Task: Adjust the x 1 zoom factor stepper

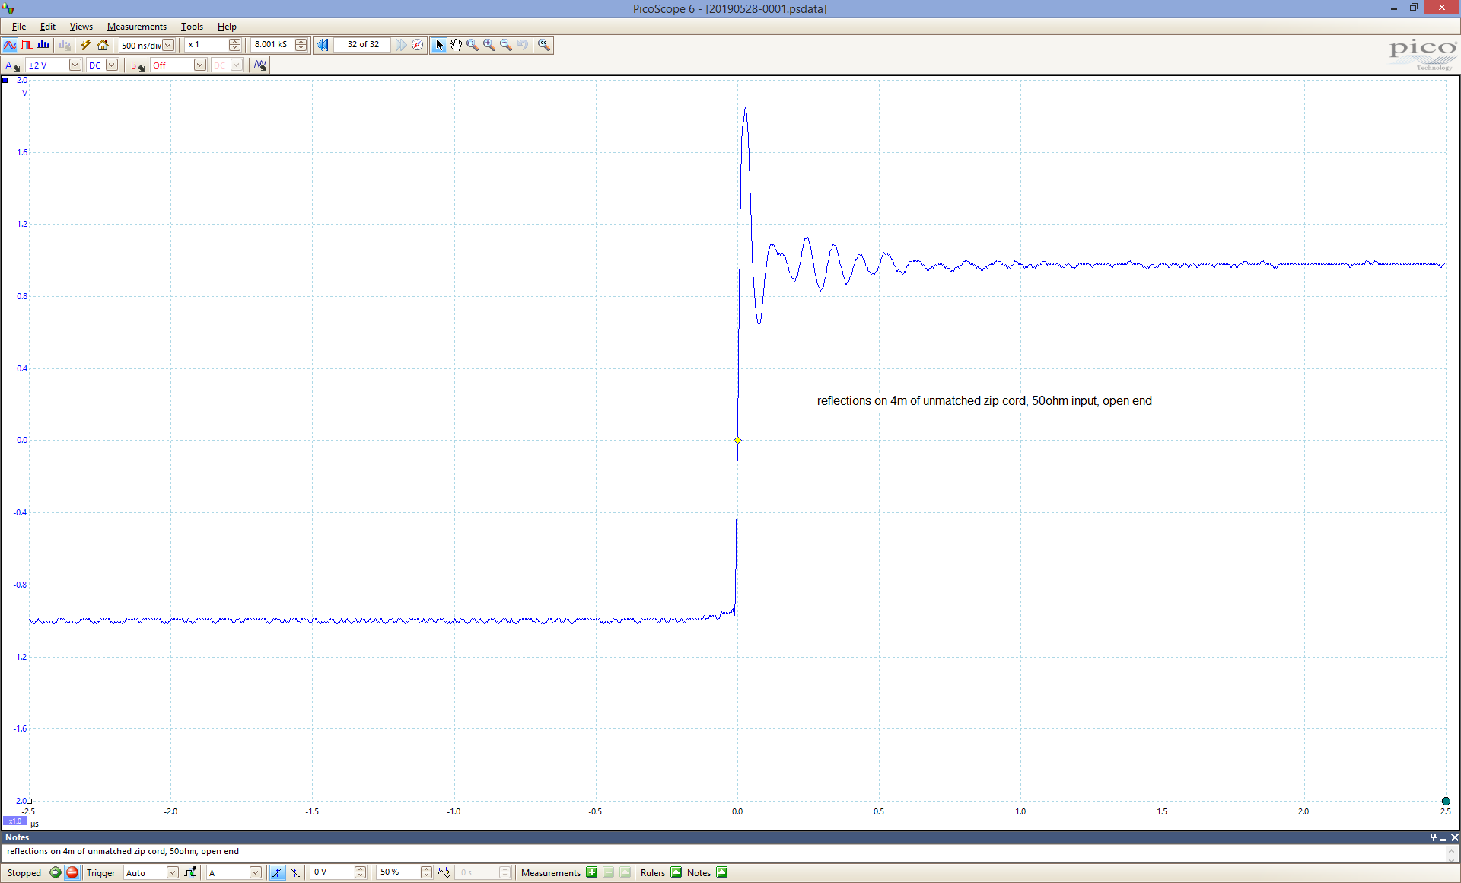Action: [234, 45]
